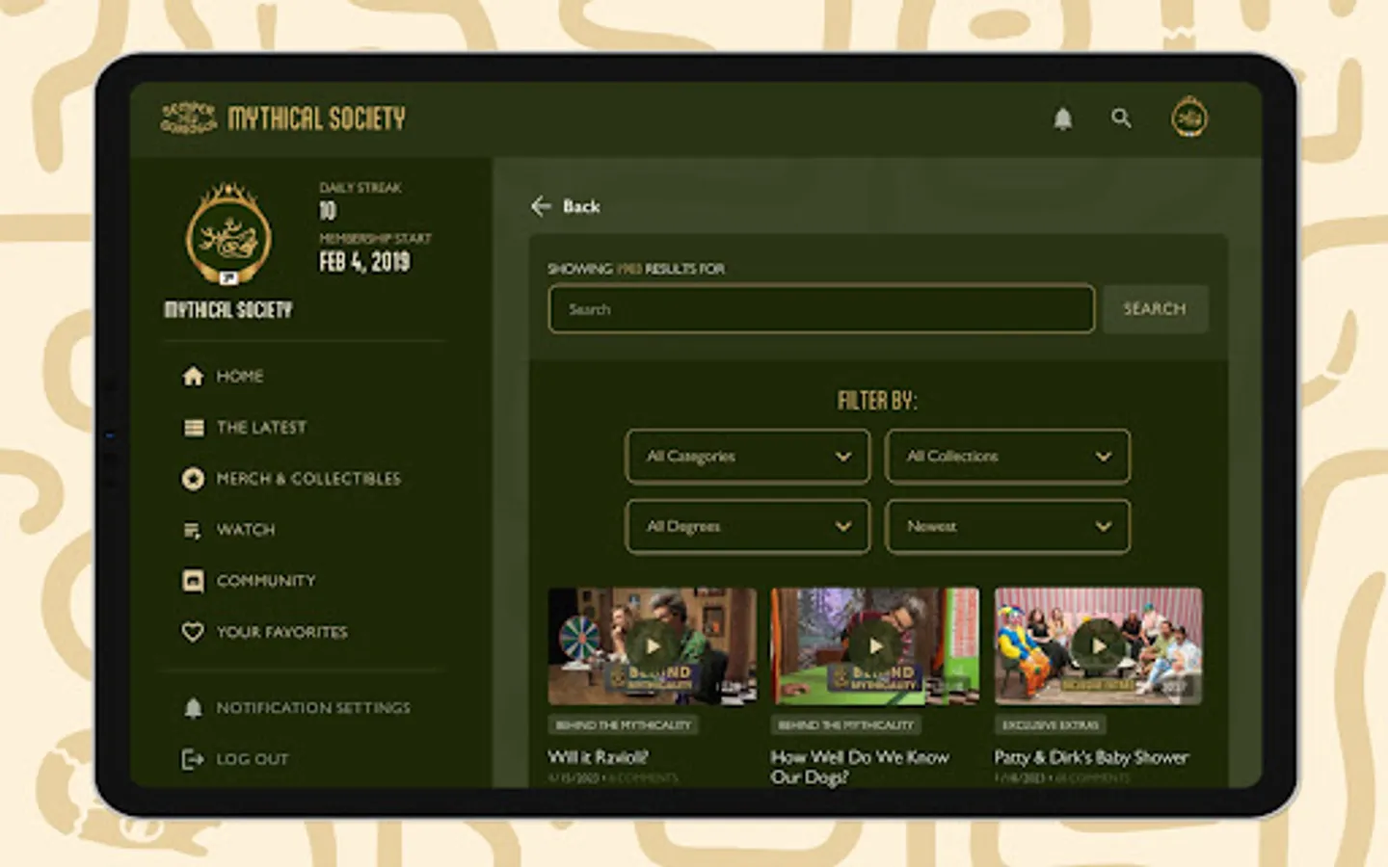
Task: Click the Exclusive Extras tag
Action: 1051,724
